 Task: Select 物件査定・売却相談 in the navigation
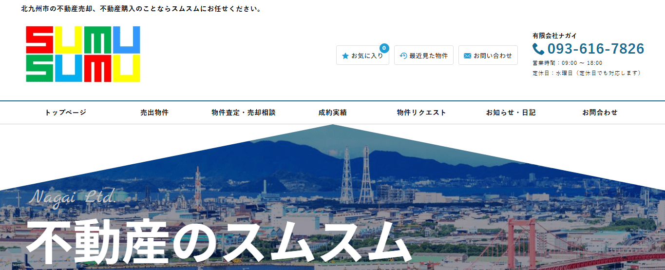coord(244,113)
